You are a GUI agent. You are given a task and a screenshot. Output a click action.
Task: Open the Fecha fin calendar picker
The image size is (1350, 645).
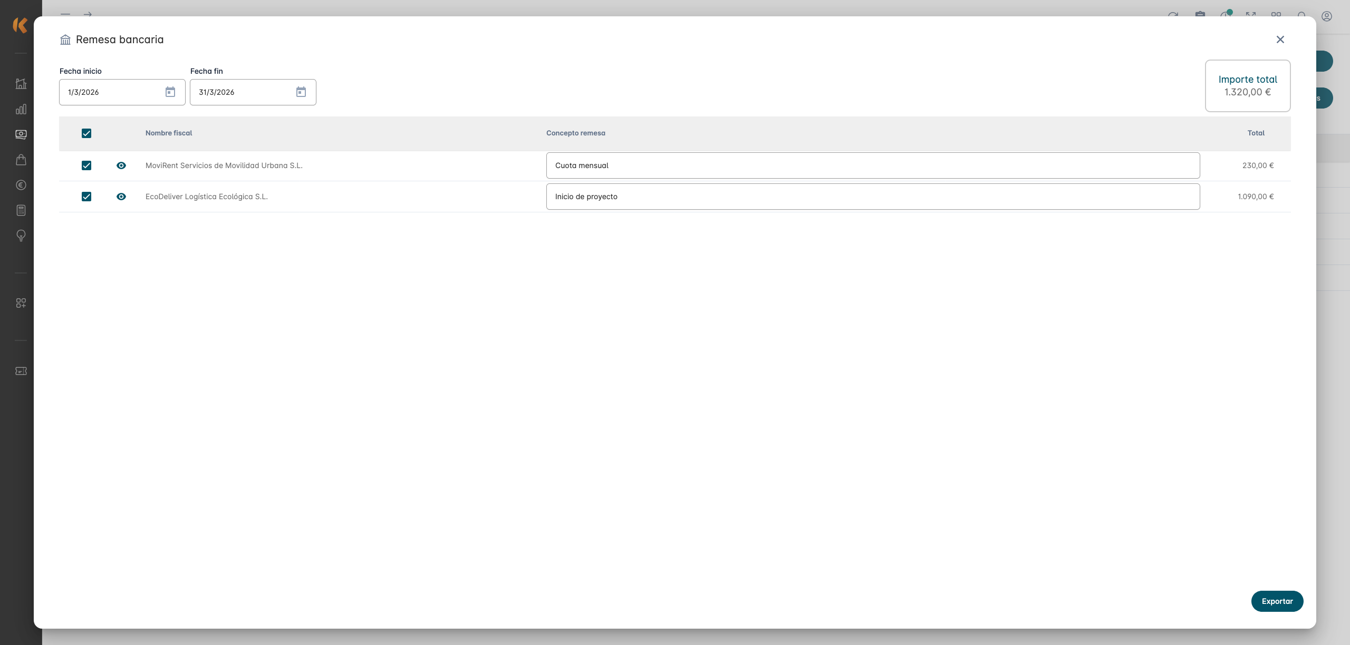(x=301, y=92)
